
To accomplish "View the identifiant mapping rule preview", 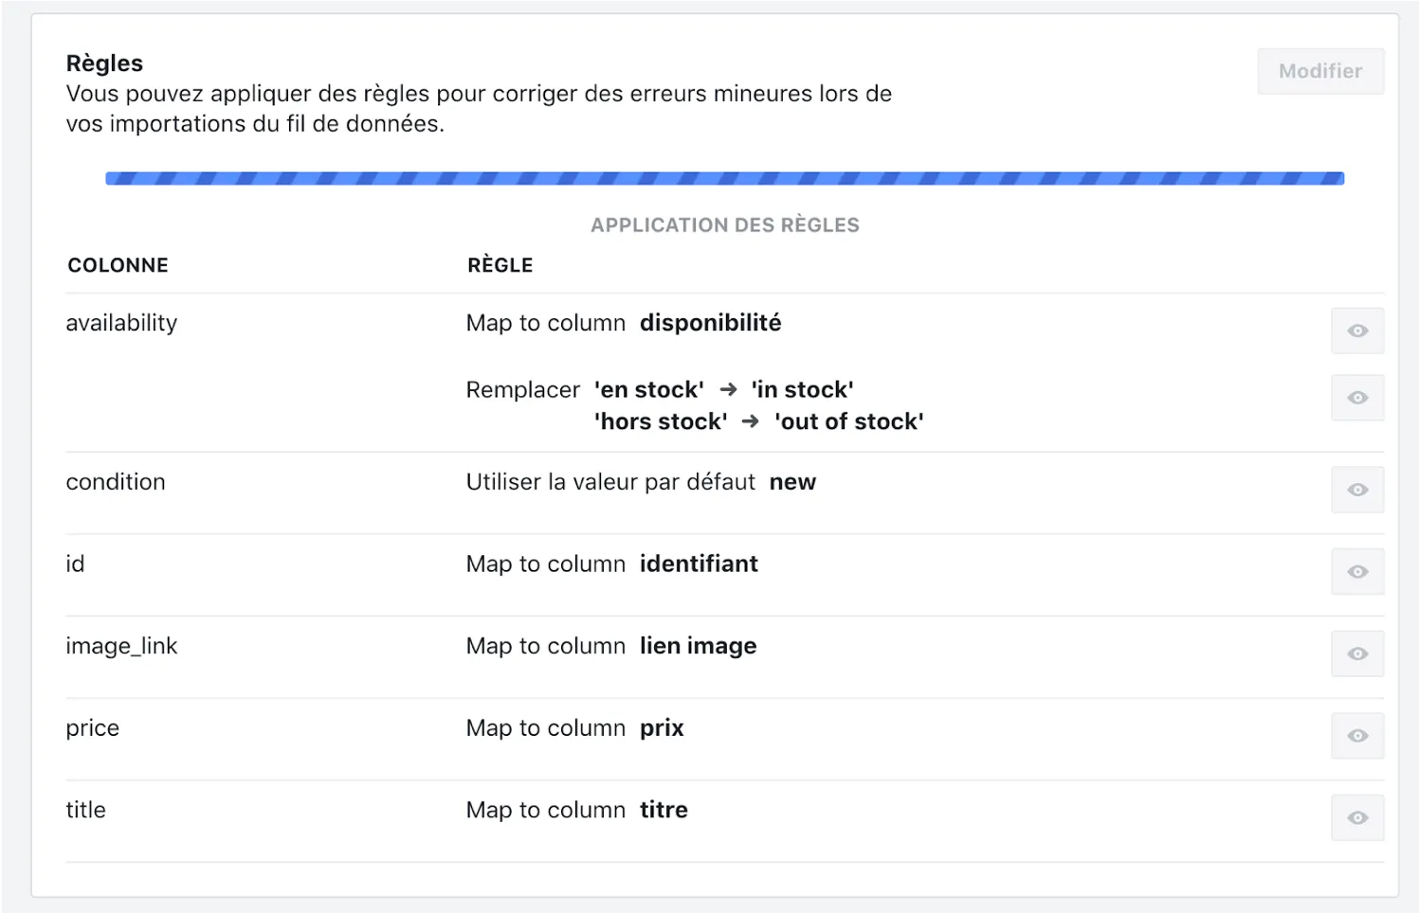I will click(1356, 572).
